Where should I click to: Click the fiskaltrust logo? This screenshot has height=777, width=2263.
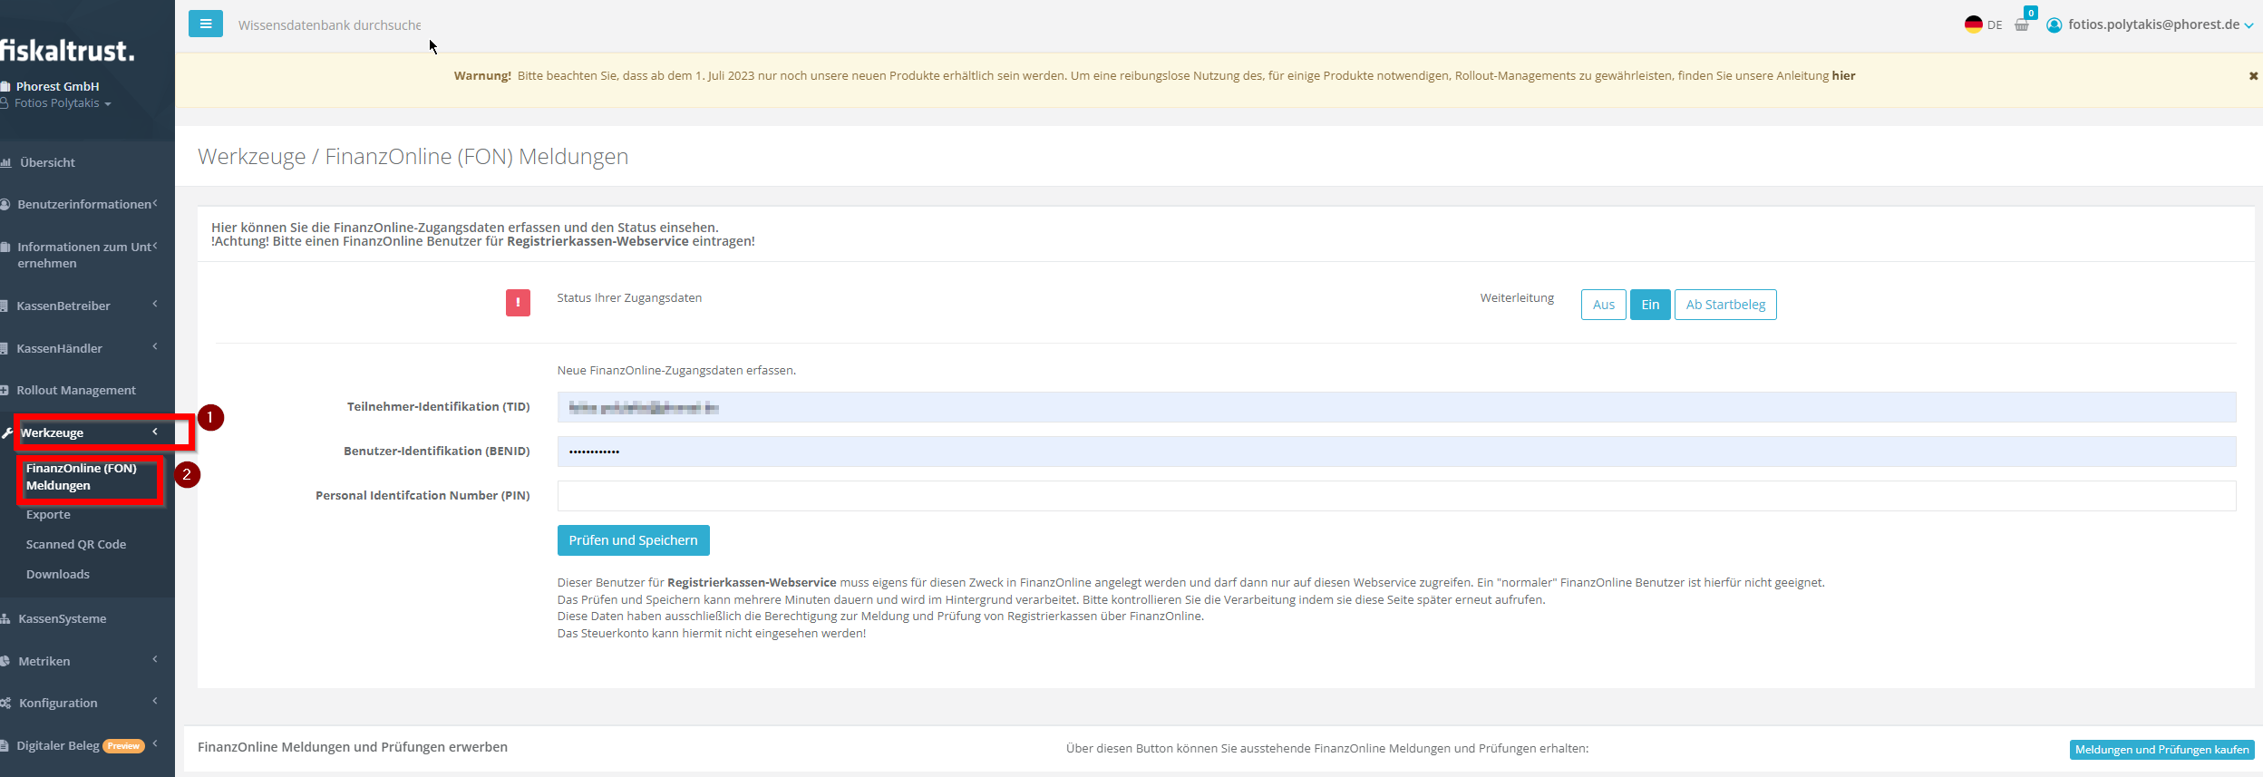(x=67, y=50)
